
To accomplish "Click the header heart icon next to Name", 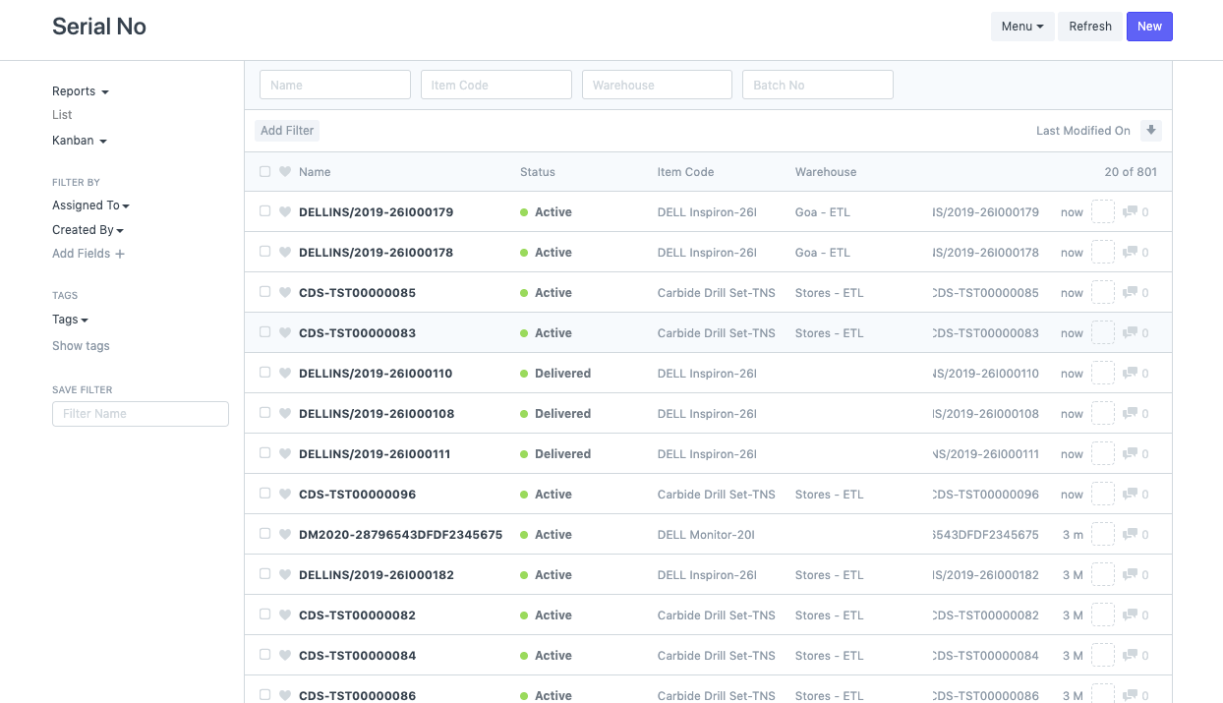I will [x=285, y=172].
